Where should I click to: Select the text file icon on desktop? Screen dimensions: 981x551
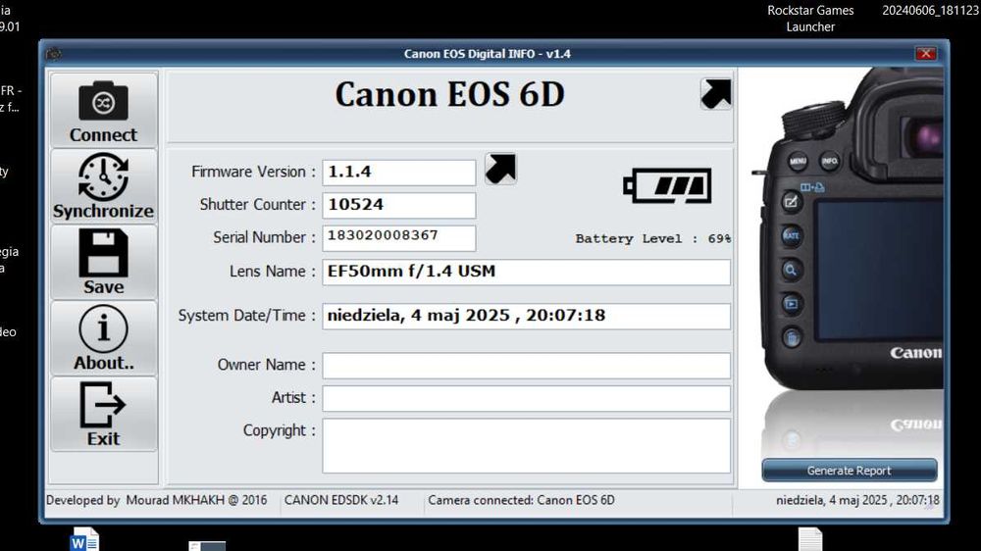(810, 540)
